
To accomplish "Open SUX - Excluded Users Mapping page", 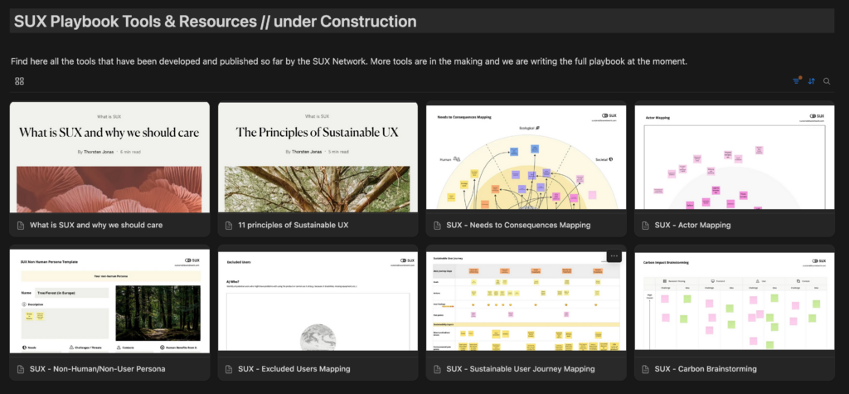I will point(294,369).
